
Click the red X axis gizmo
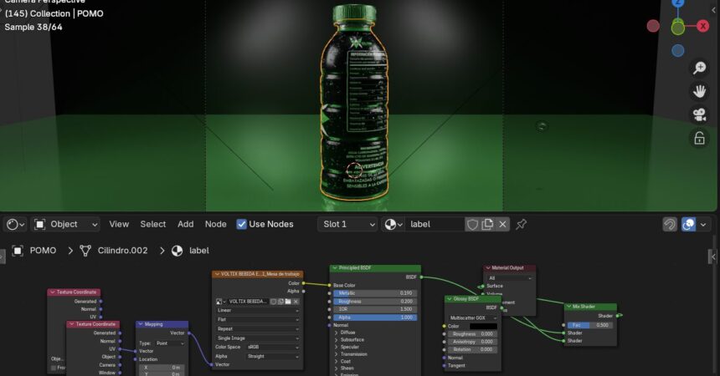click(703, 26)
